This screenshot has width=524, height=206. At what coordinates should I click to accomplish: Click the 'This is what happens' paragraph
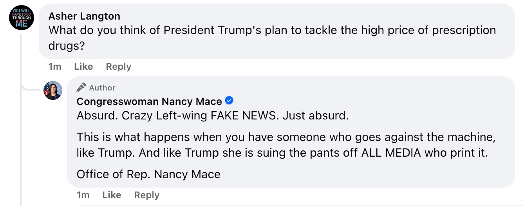282,145
